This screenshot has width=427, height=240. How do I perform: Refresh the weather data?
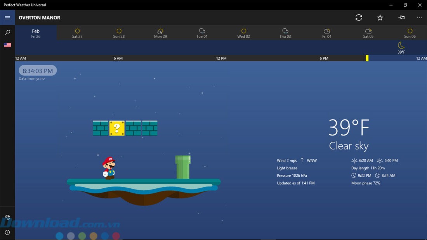pos(359,17)
